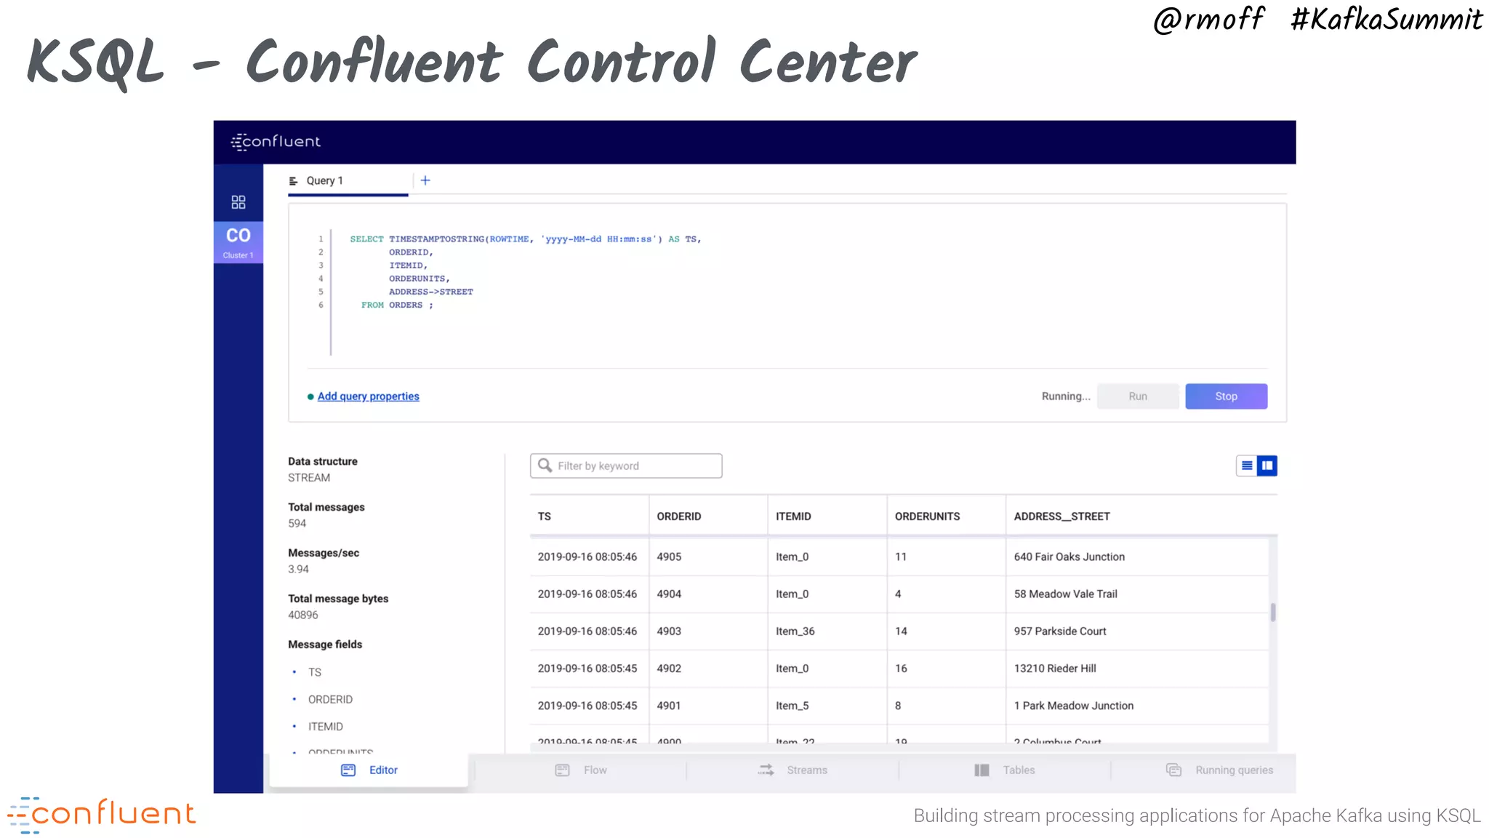Focus the Filter by keyword field
Viewport: 1489px width, 838px height.
click(x=626, y=466)
